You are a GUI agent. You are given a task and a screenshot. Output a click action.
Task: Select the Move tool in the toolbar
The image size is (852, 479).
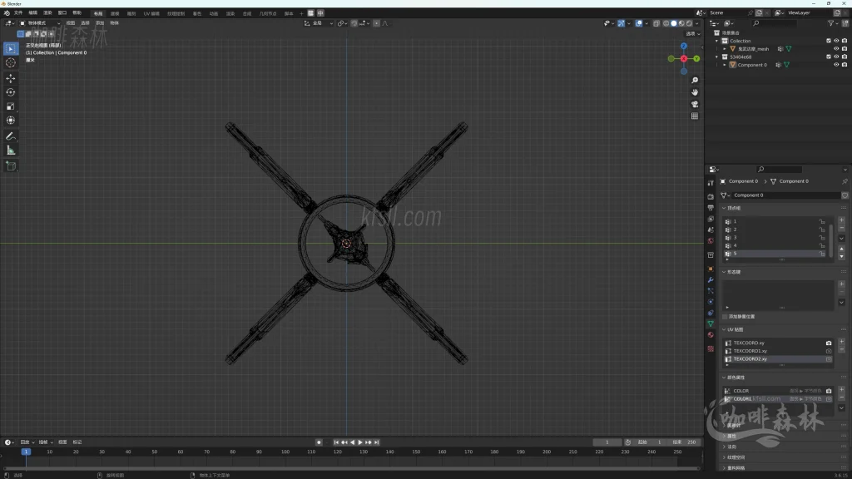pyautogui.click(x=11, y=77)
